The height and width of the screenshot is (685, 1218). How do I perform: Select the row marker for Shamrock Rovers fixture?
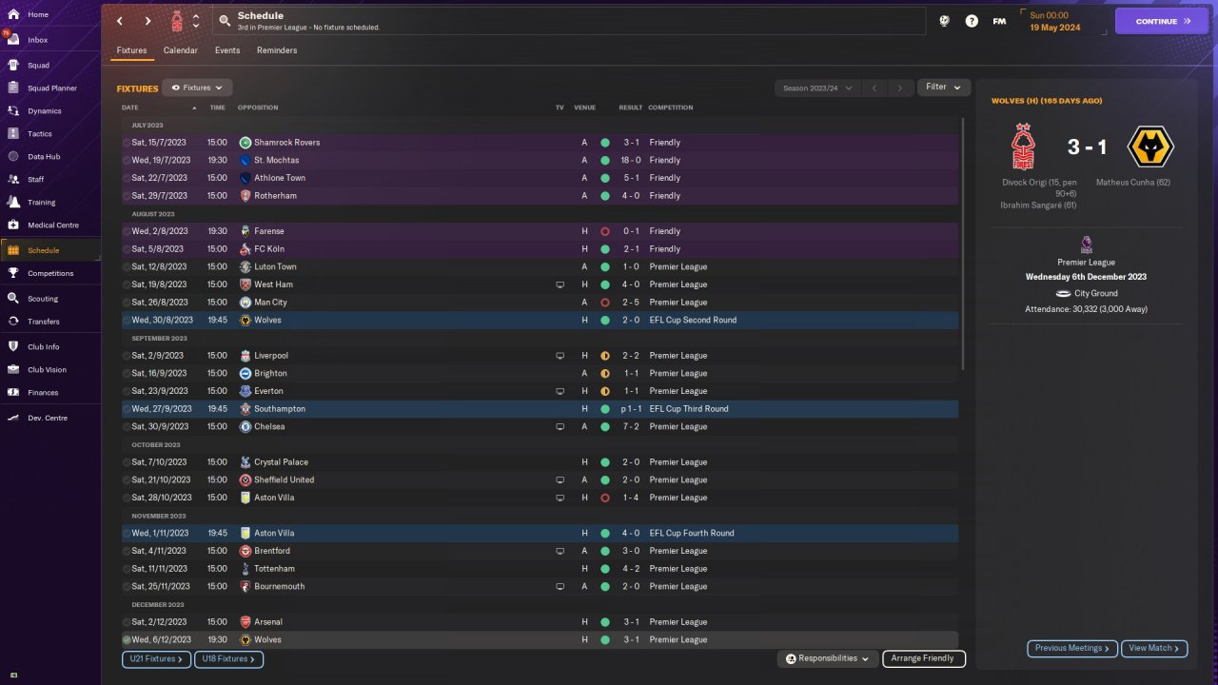click(x=127, y=143)
